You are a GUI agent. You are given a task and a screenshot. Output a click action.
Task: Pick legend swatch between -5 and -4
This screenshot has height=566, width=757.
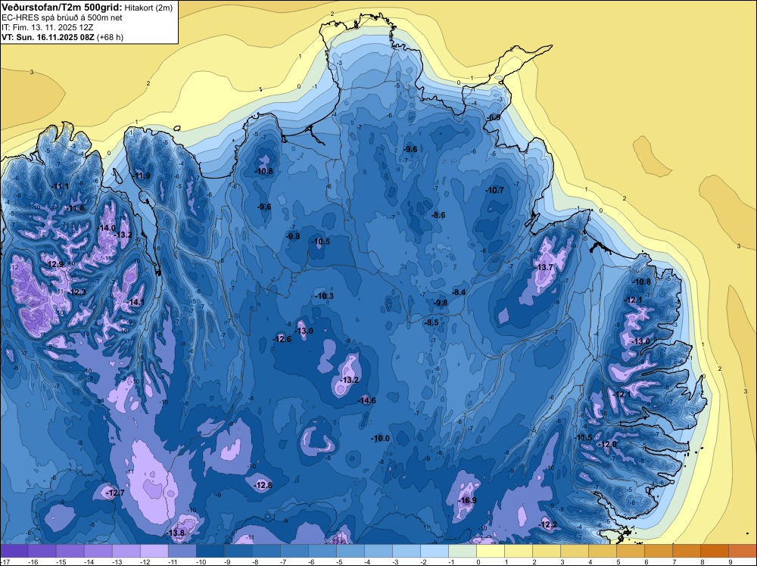coord(350,551)
